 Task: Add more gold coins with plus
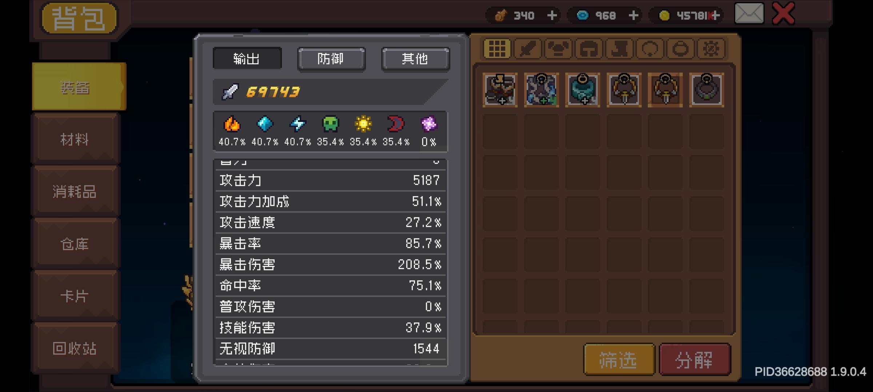(x=715, y=15)
